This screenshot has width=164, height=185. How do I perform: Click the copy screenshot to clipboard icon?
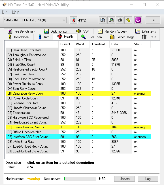pyautogui.click(x=111, y=20)
